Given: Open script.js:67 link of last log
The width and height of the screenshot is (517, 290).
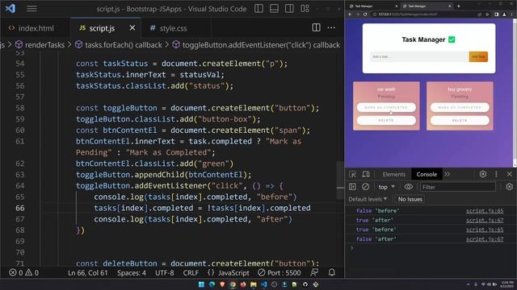Looking at the screenshot, I should 485,239.
